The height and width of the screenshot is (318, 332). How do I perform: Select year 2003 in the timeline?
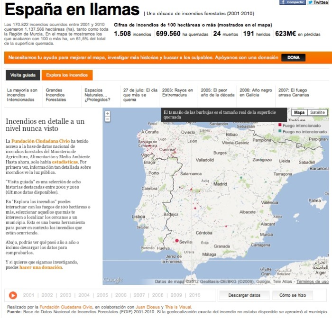coord(65,295)
